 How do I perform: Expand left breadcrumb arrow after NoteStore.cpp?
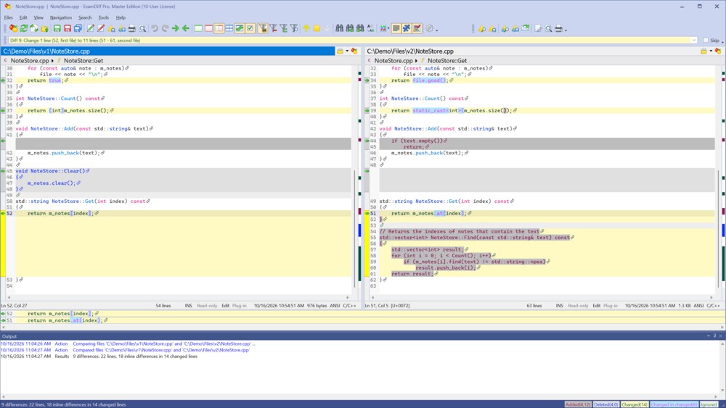coord(52,61)
